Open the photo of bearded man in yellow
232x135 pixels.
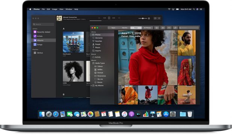coord(187,43)
